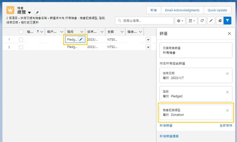Open row 2 actions dropdown
The height and width of the screenshot is (142, 237).
148,47
